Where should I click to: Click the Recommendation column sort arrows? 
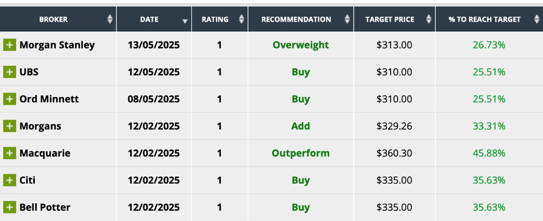347,19
